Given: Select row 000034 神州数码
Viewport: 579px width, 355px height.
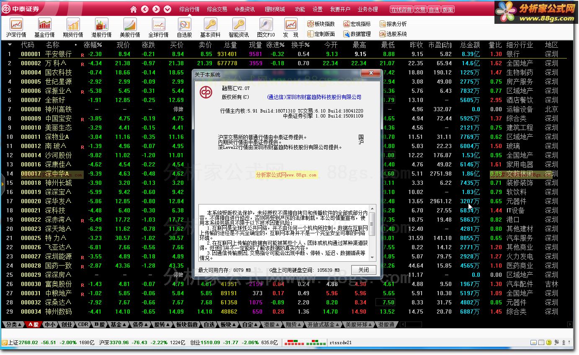Looking at the screenshot, I should pos(286,312).
